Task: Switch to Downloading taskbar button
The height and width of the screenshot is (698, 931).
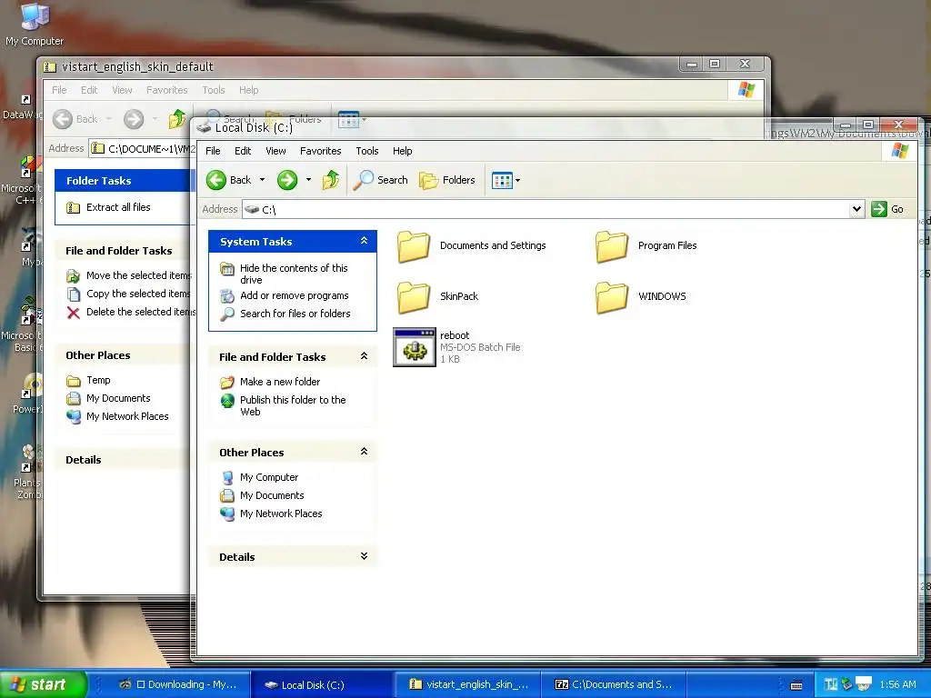Action: pyautogui.click(x=178, y=684)
